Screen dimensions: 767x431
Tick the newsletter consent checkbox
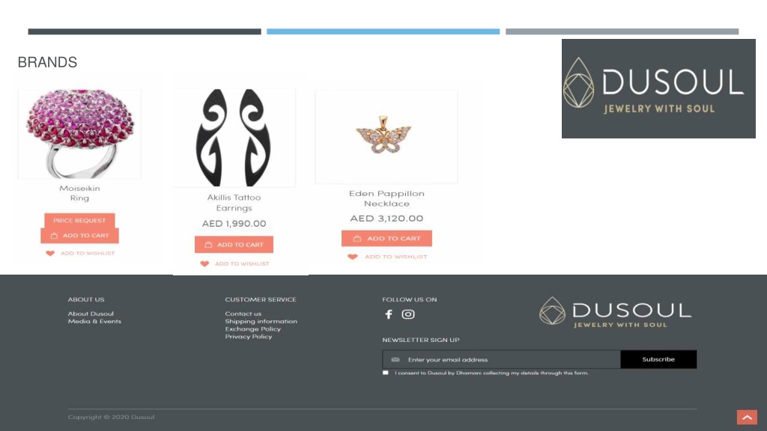(x=386, y=373)
